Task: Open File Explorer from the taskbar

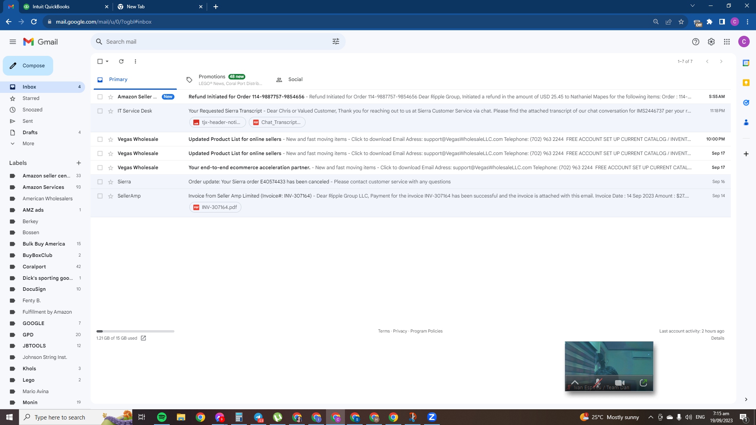Action: [x=181, y=417]
